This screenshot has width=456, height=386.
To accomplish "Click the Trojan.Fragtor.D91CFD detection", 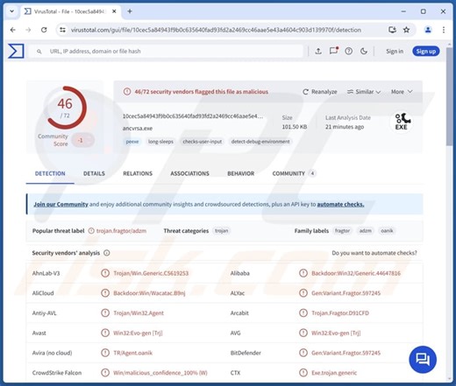I will pyautogui.click(x=340, y=313).
